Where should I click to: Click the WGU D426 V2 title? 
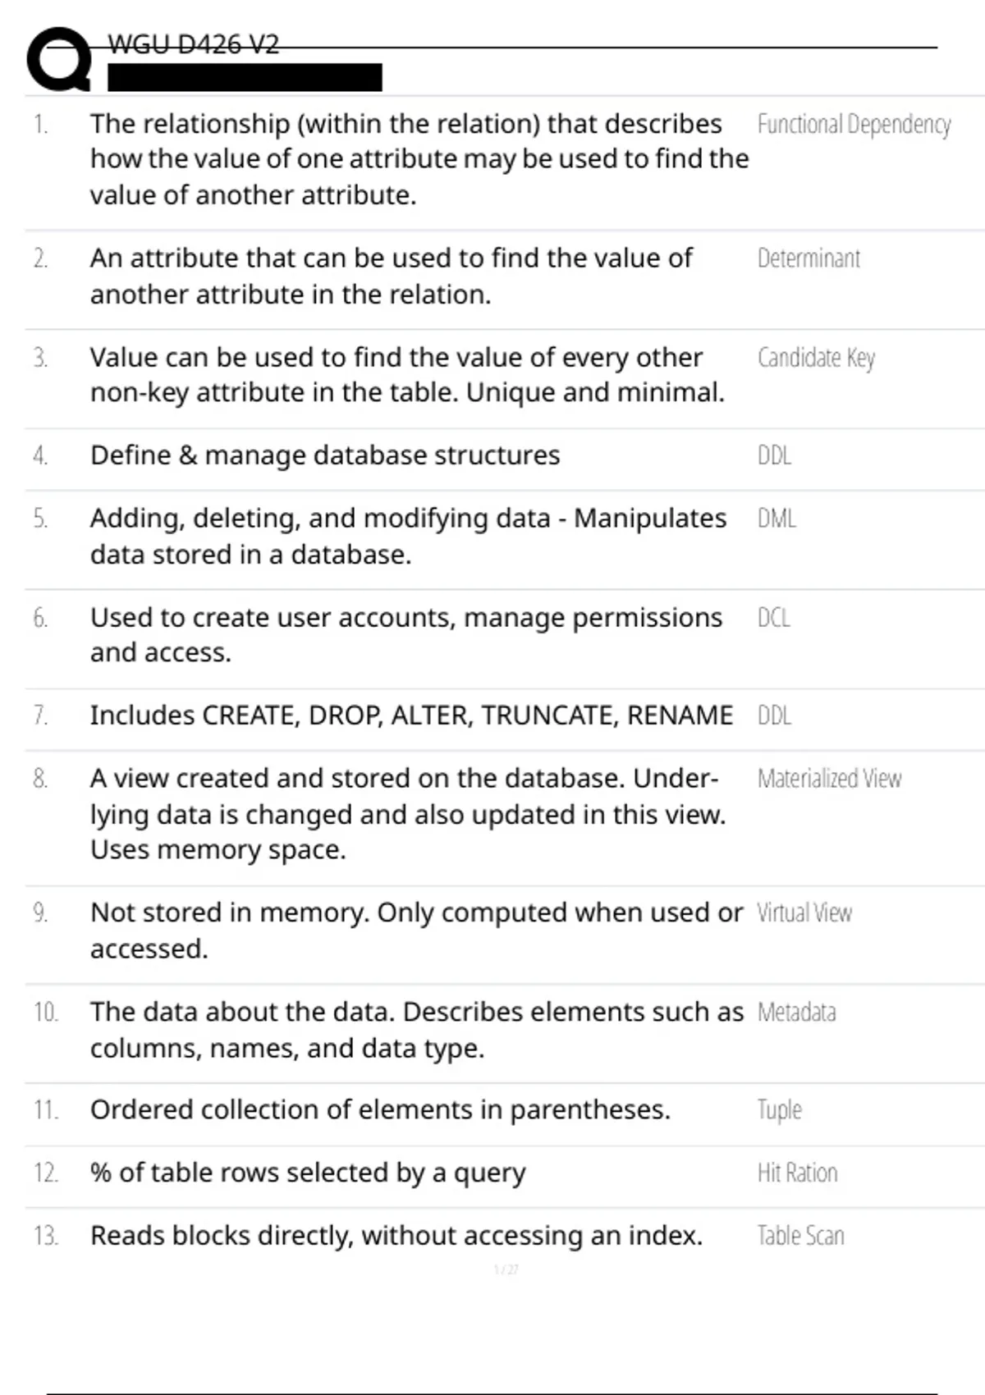tap(194, 43)
